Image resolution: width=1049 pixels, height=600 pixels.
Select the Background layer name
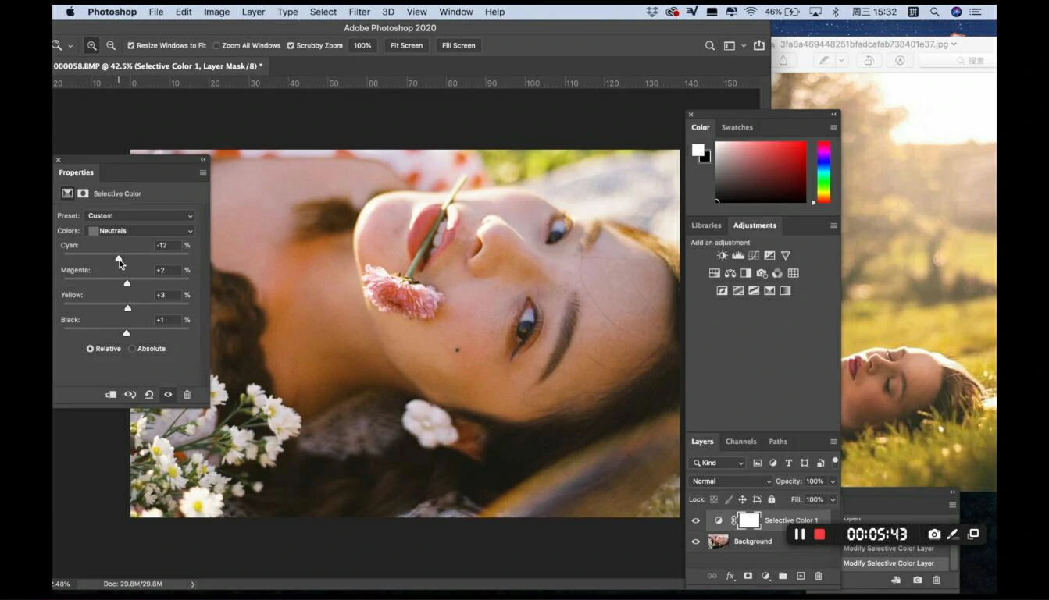pyautogui.click(x=753, y=541)
